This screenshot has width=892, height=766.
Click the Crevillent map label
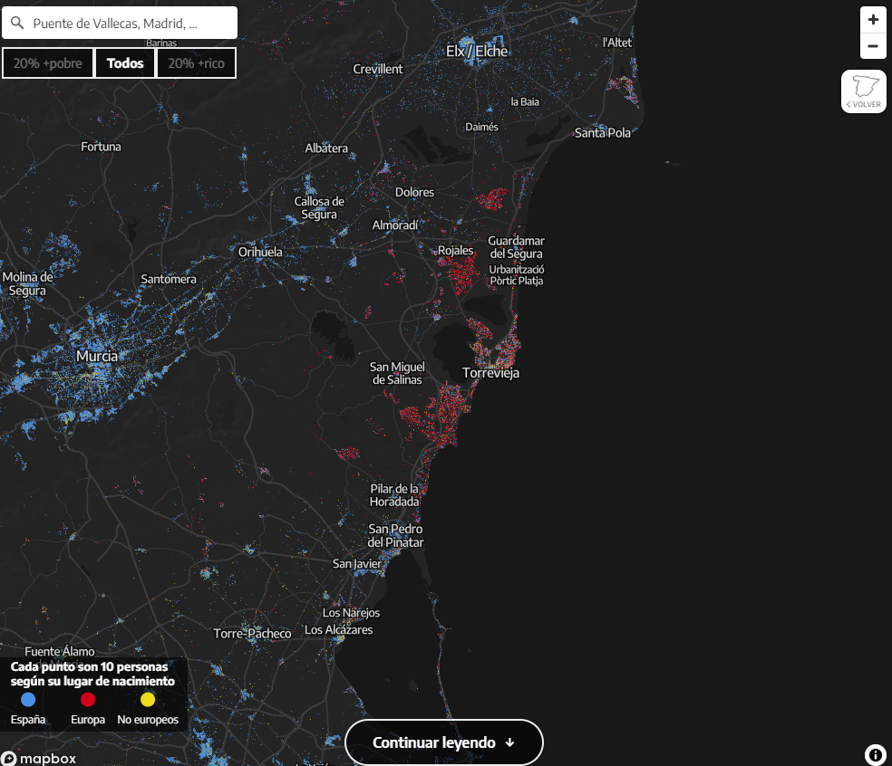point(378,69)
